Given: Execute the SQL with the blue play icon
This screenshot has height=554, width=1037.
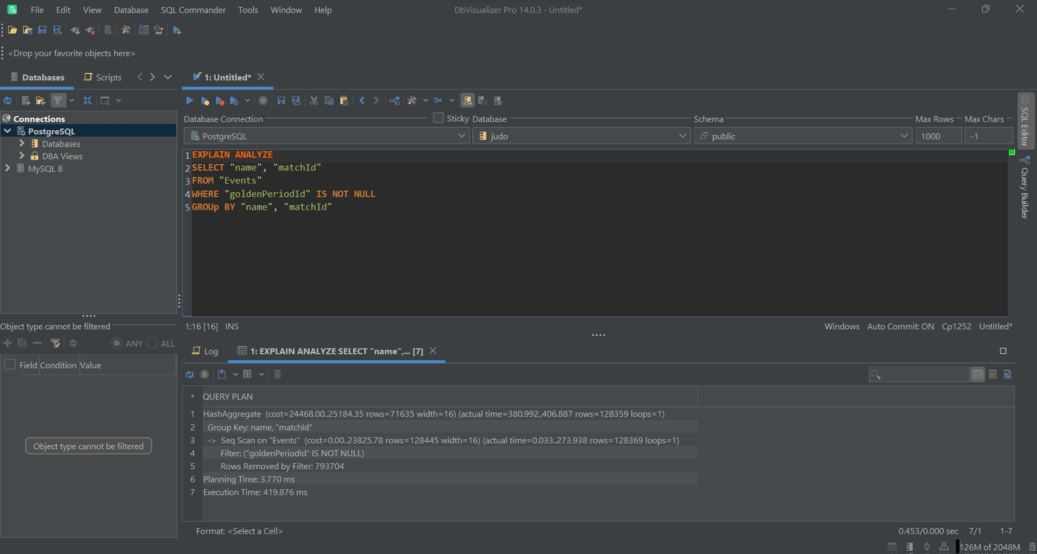Looking at the screenshot, I should tap(190, 100).
